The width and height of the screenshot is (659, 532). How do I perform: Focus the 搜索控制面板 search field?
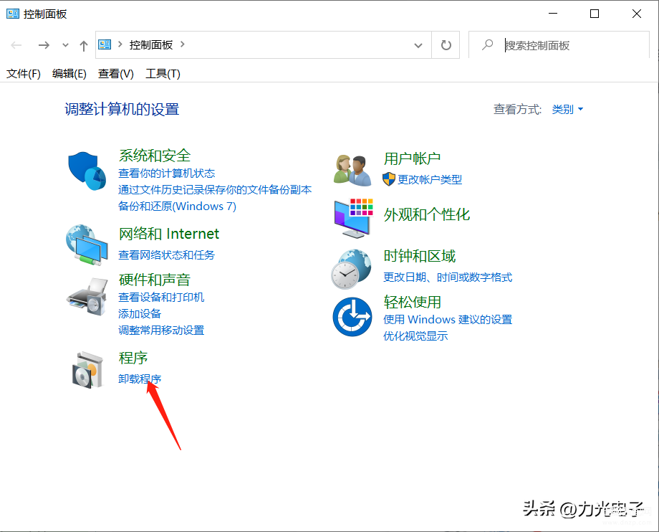pyautogui.click(x=559, y=45)
